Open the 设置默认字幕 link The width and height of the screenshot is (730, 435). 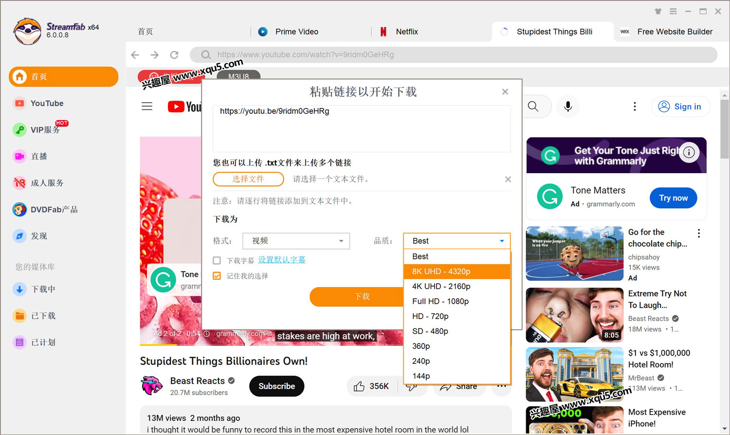tap(282, 260)
